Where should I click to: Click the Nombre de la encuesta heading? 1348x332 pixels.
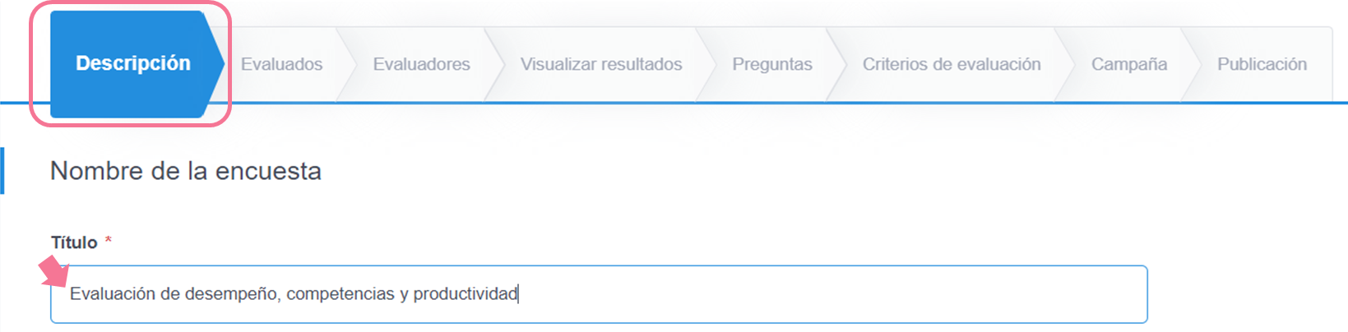point(186,171)
